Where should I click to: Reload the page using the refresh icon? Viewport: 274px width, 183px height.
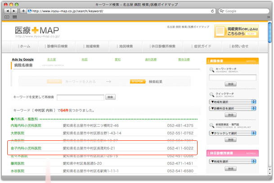pos(212,11)
